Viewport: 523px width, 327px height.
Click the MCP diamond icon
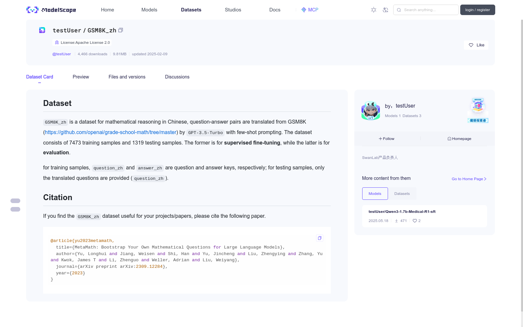tap(304, 10)
